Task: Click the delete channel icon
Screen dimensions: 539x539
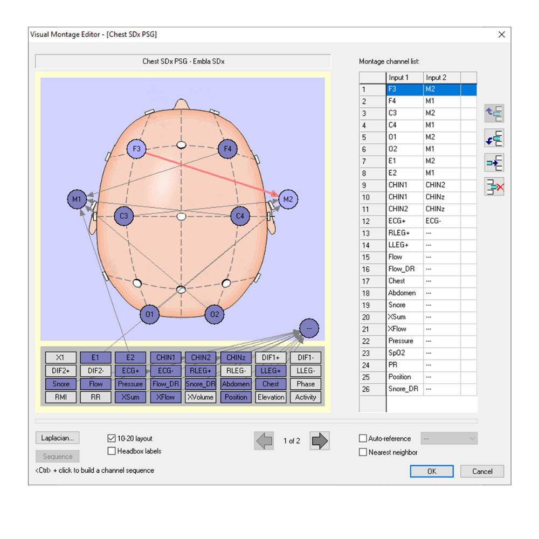Action: 494,187
